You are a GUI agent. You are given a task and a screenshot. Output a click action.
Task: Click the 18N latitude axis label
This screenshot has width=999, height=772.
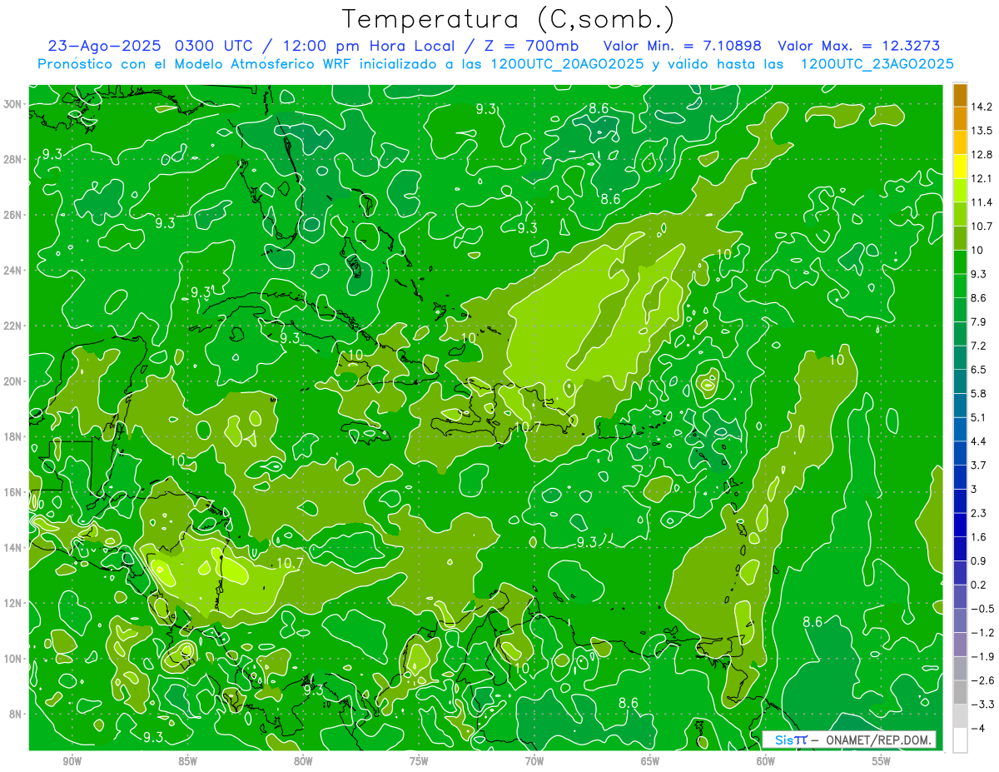tap(13, 436)
